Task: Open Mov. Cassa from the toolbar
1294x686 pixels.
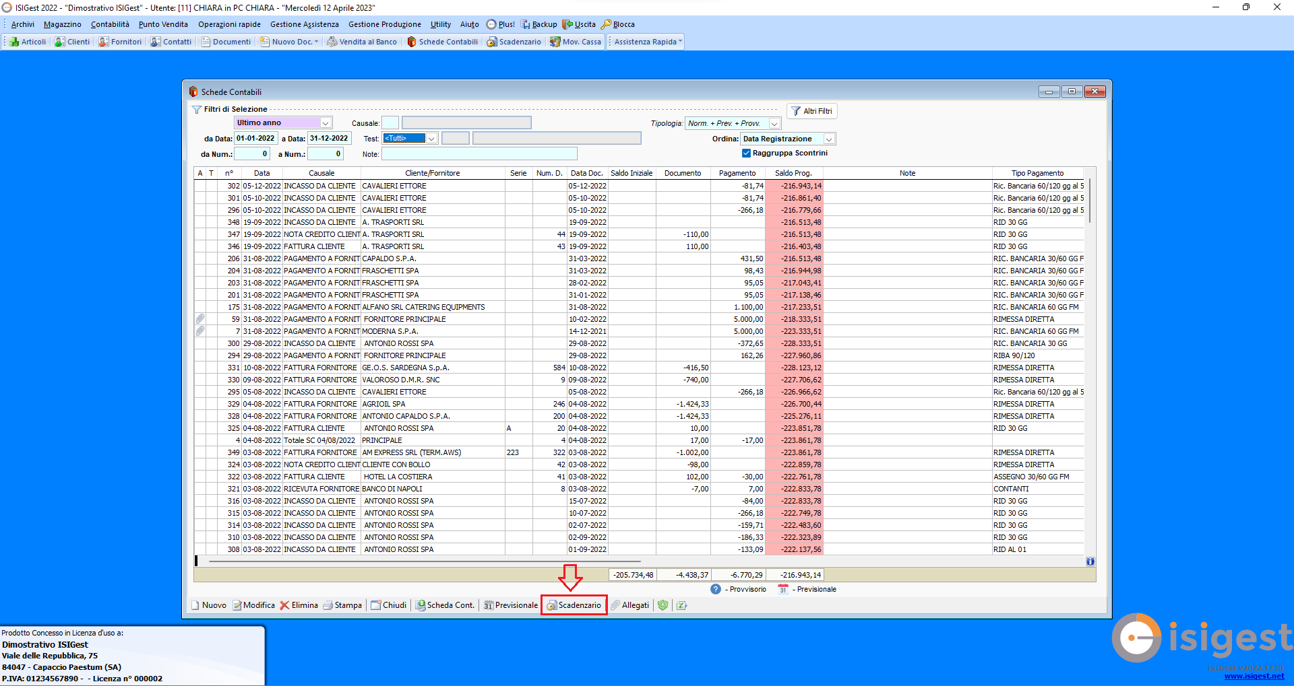Action: [x=576, y=42]
